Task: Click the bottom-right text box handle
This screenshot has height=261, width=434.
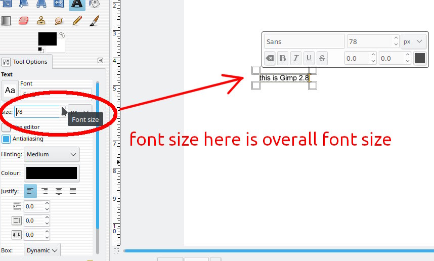Action: (x=312, y=85)
